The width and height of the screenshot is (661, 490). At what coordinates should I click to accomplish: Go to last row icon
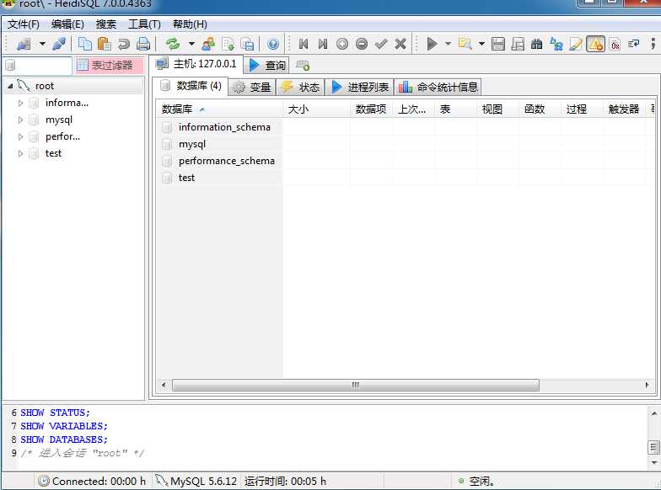[x=322, y=44]
